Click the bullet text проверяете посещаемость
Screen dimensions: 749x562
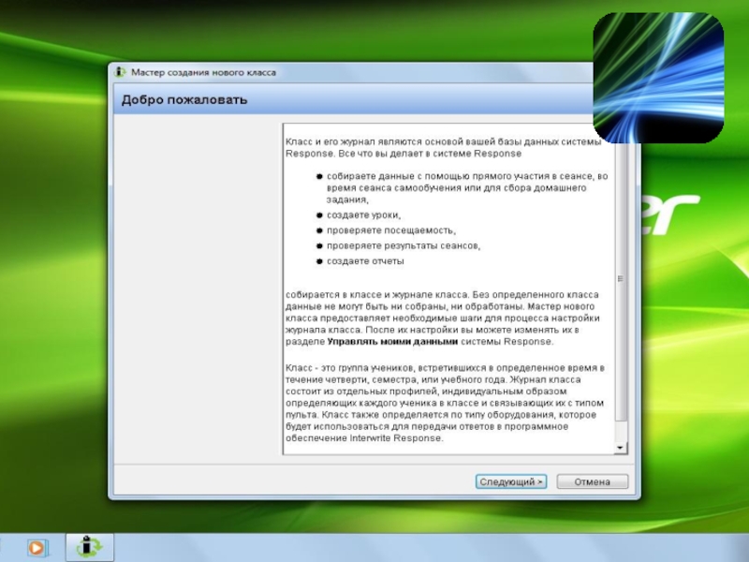pyautogui.click(x=391, y=230)
